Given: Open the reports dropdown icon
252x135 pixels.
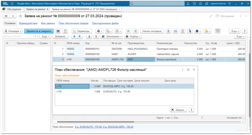Looking at the screenshot, I should [x=118, y=31].
